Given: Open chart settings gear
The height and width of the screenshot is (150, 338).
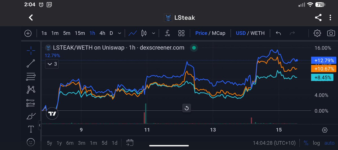Looking at the screenshot, I should [317, 33].
